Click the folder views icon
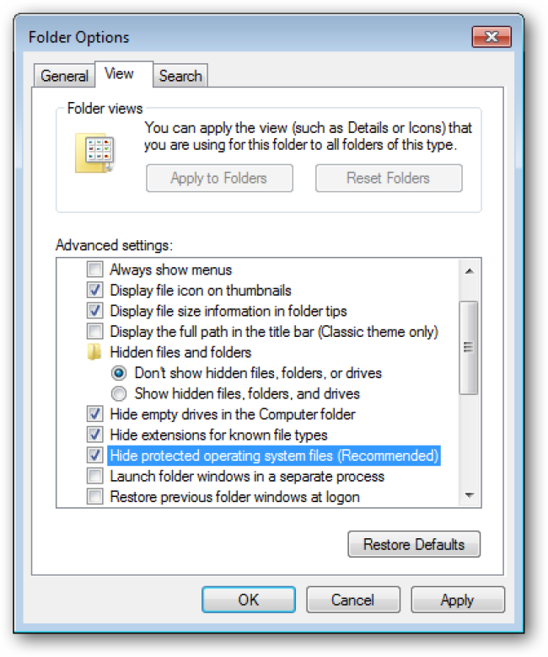 coord(94,153)
